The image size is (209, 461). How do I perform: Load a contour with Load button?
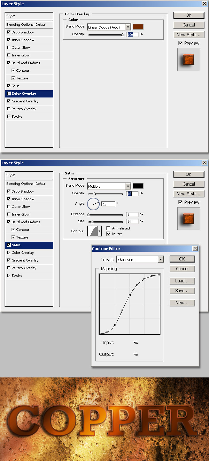point(182,281)
